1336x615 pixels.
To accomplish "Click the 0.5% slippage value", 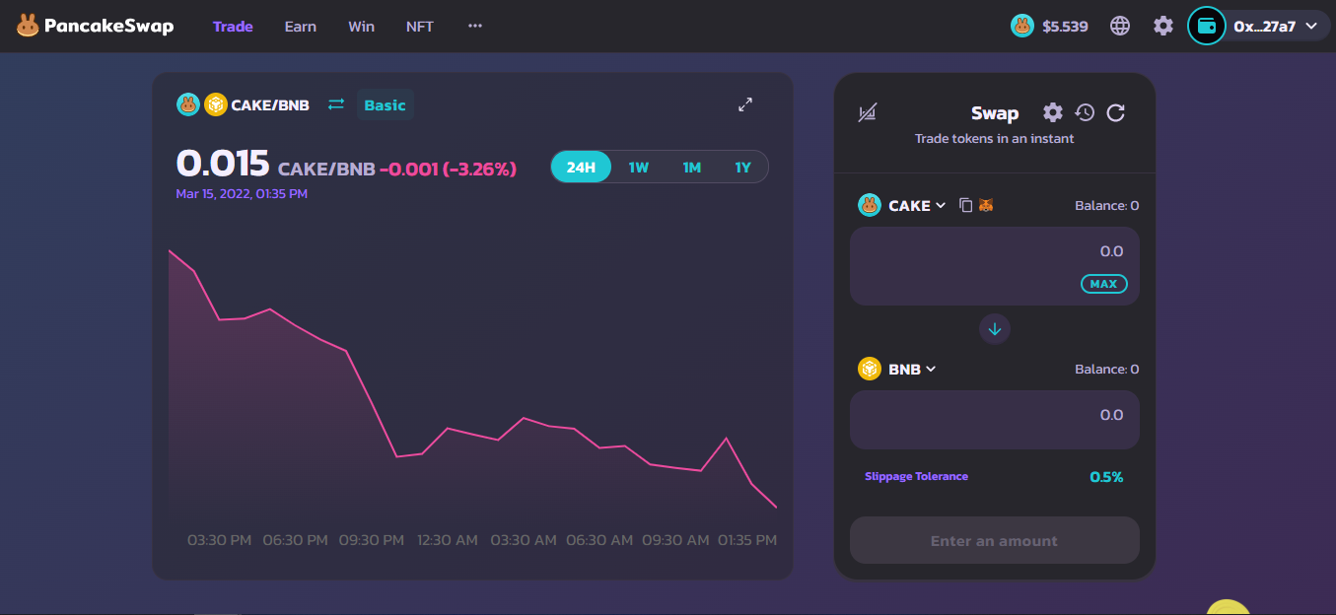I will (x=1106, y=477).
